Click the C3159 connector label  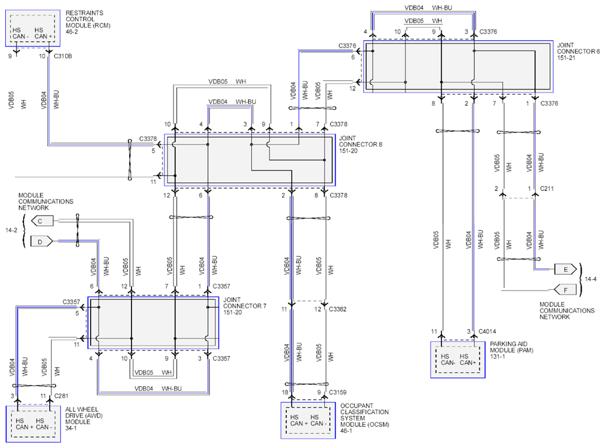coord(338,392)
